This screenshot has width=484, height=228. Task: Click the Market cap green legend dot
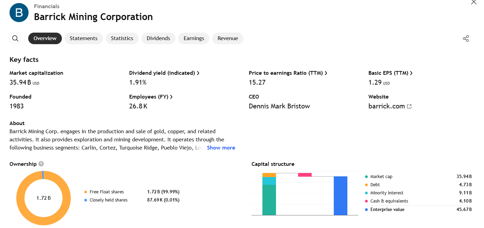coord(366,177)
